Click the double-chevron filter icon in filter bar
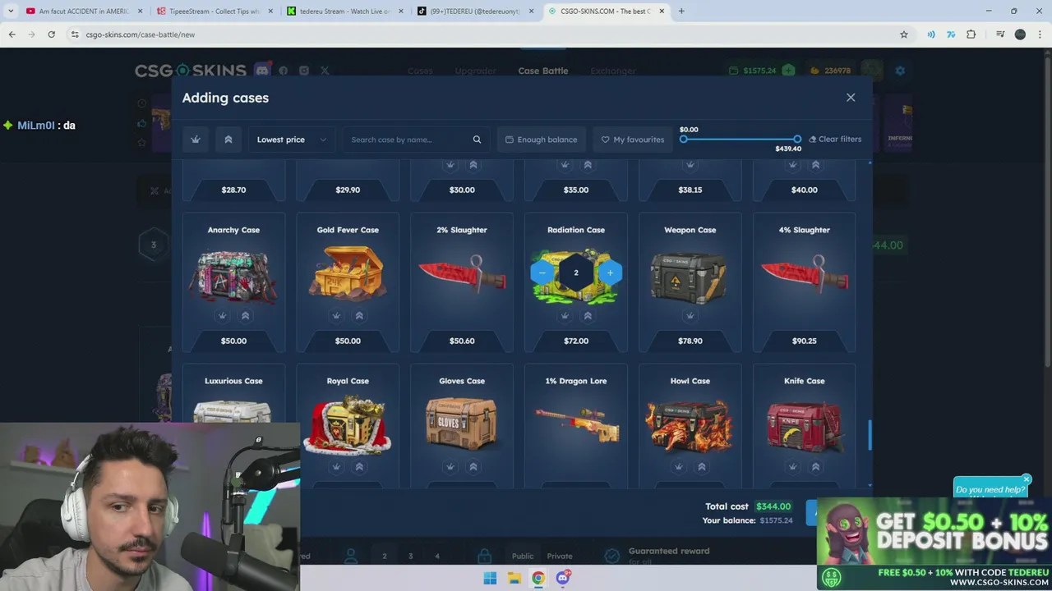The image size is (1052, 591). point(228,140)
